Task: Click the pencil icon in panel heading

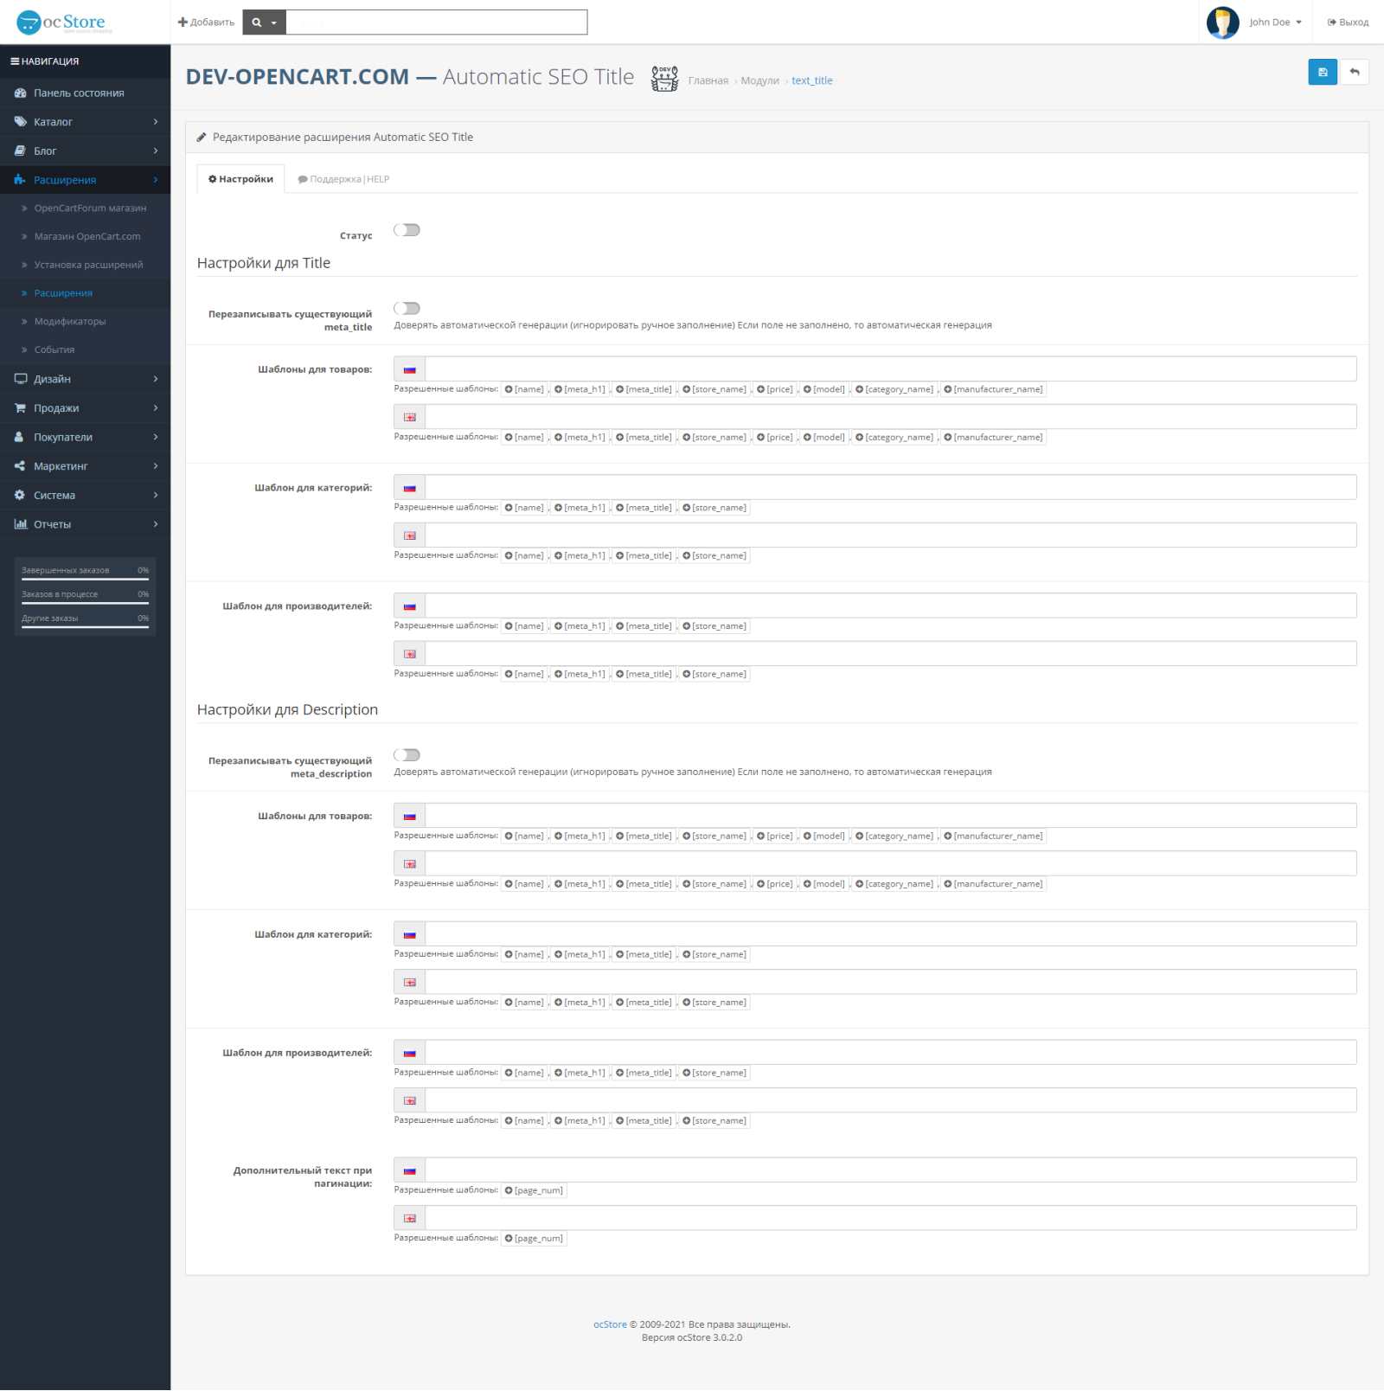Action: (202, 138)
